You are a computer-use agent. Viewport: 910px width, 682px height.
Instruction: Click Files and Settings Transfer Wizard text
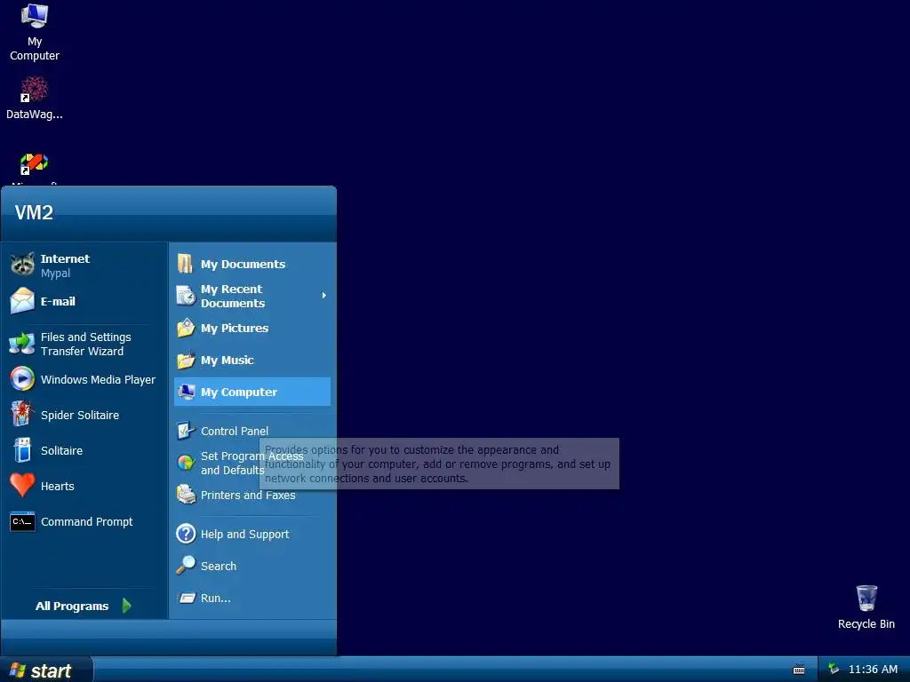(x=86, y=344)
